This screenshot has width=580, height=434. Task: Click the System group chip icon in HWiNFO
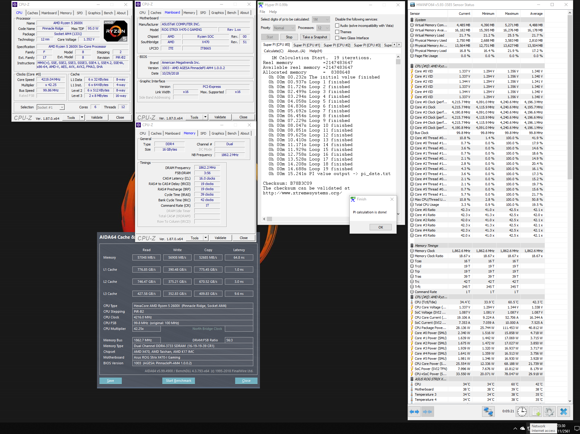(412, 20)
